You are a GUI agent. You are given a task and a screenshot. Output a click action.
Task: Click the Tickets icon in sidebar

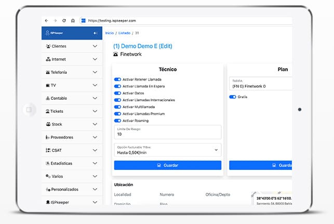47,111
